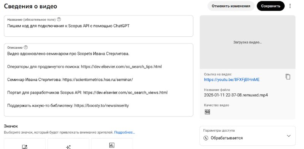The height and width of the screenshot is (149, 304).
Task: Cancel edits with Отменить изменения
Action: [x=231, y=6]
